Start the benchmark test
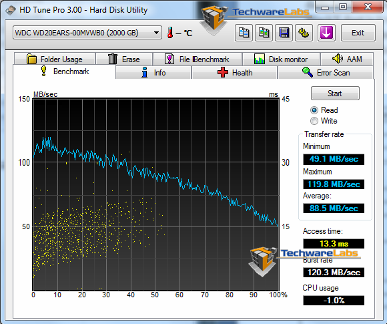Image resolution: width=387 pixels, height=324 pixels. [x=335, y=93]
